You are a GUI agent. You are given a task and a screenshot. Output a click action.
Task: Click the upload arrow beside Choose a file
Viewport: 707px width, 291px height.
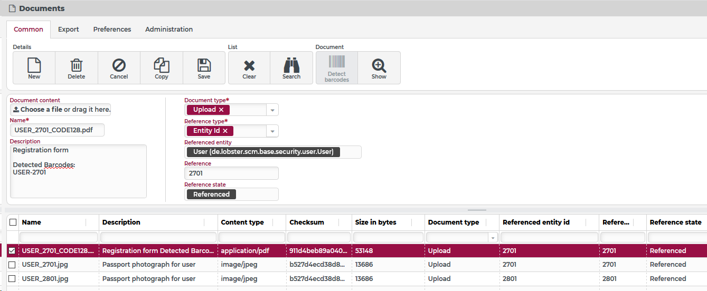coord(16,110)
